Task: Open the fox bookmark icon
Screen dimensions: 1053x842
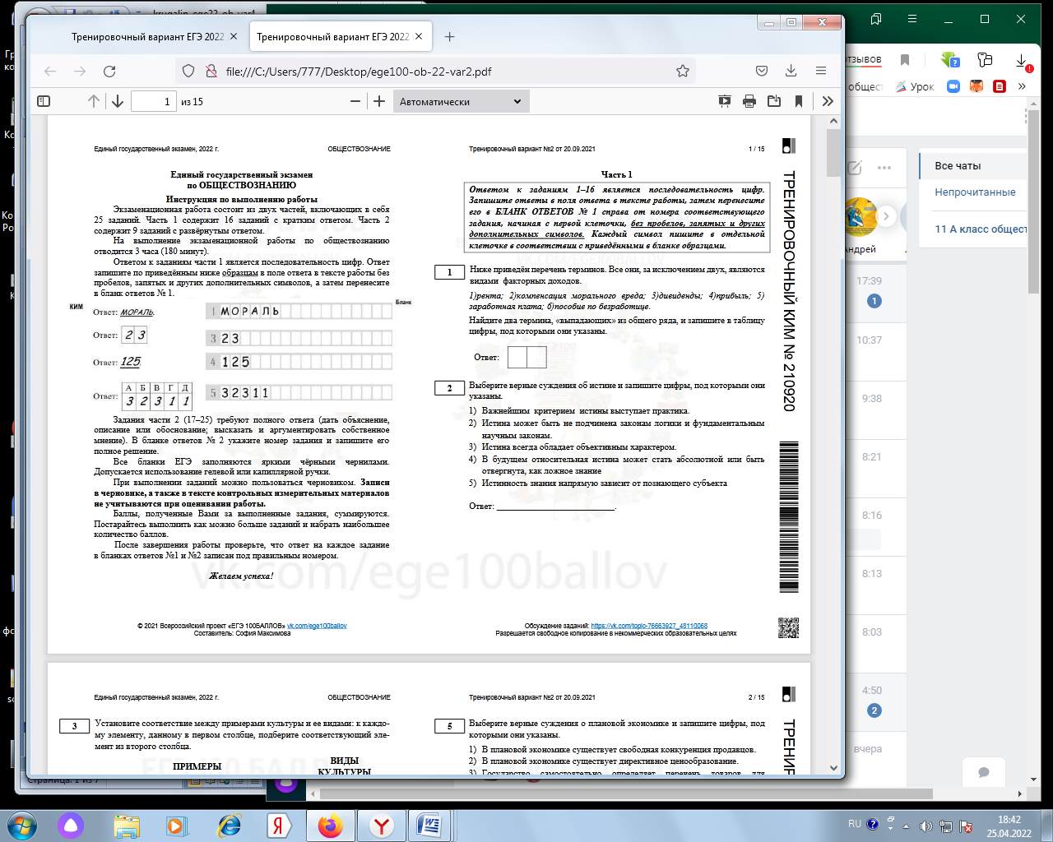Action: tap(976, 86)
